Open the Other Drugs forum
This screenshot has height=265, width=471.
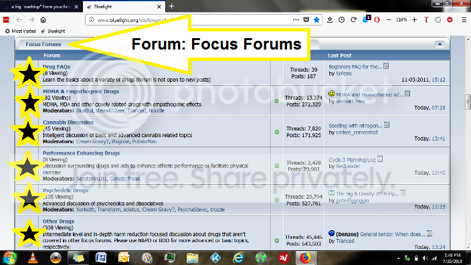coord(58,221)
